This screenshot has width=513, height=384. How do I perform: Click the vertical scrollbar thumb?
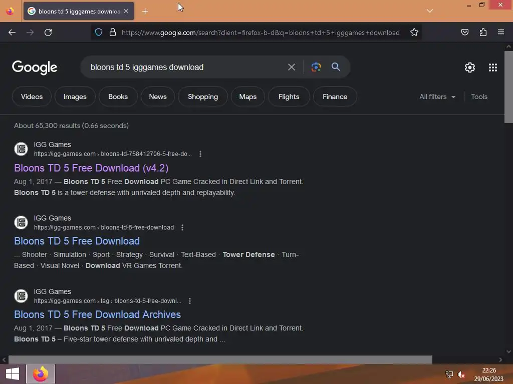(508, 87)
